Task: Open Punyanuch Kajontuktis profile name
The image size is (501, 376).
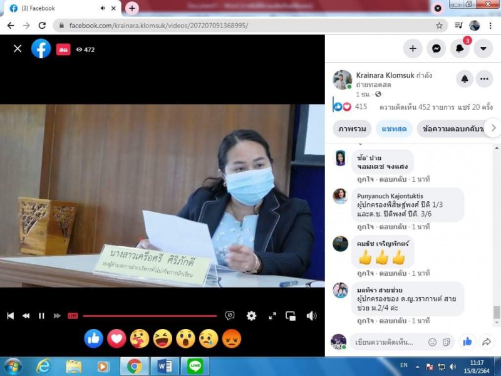Action: (x=390, y=196)
